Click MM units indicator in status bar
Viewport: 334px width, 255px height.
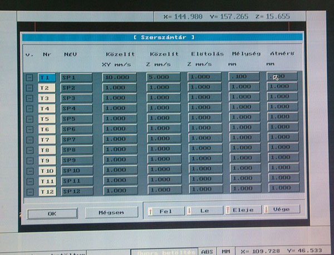(x=226, y=251)
